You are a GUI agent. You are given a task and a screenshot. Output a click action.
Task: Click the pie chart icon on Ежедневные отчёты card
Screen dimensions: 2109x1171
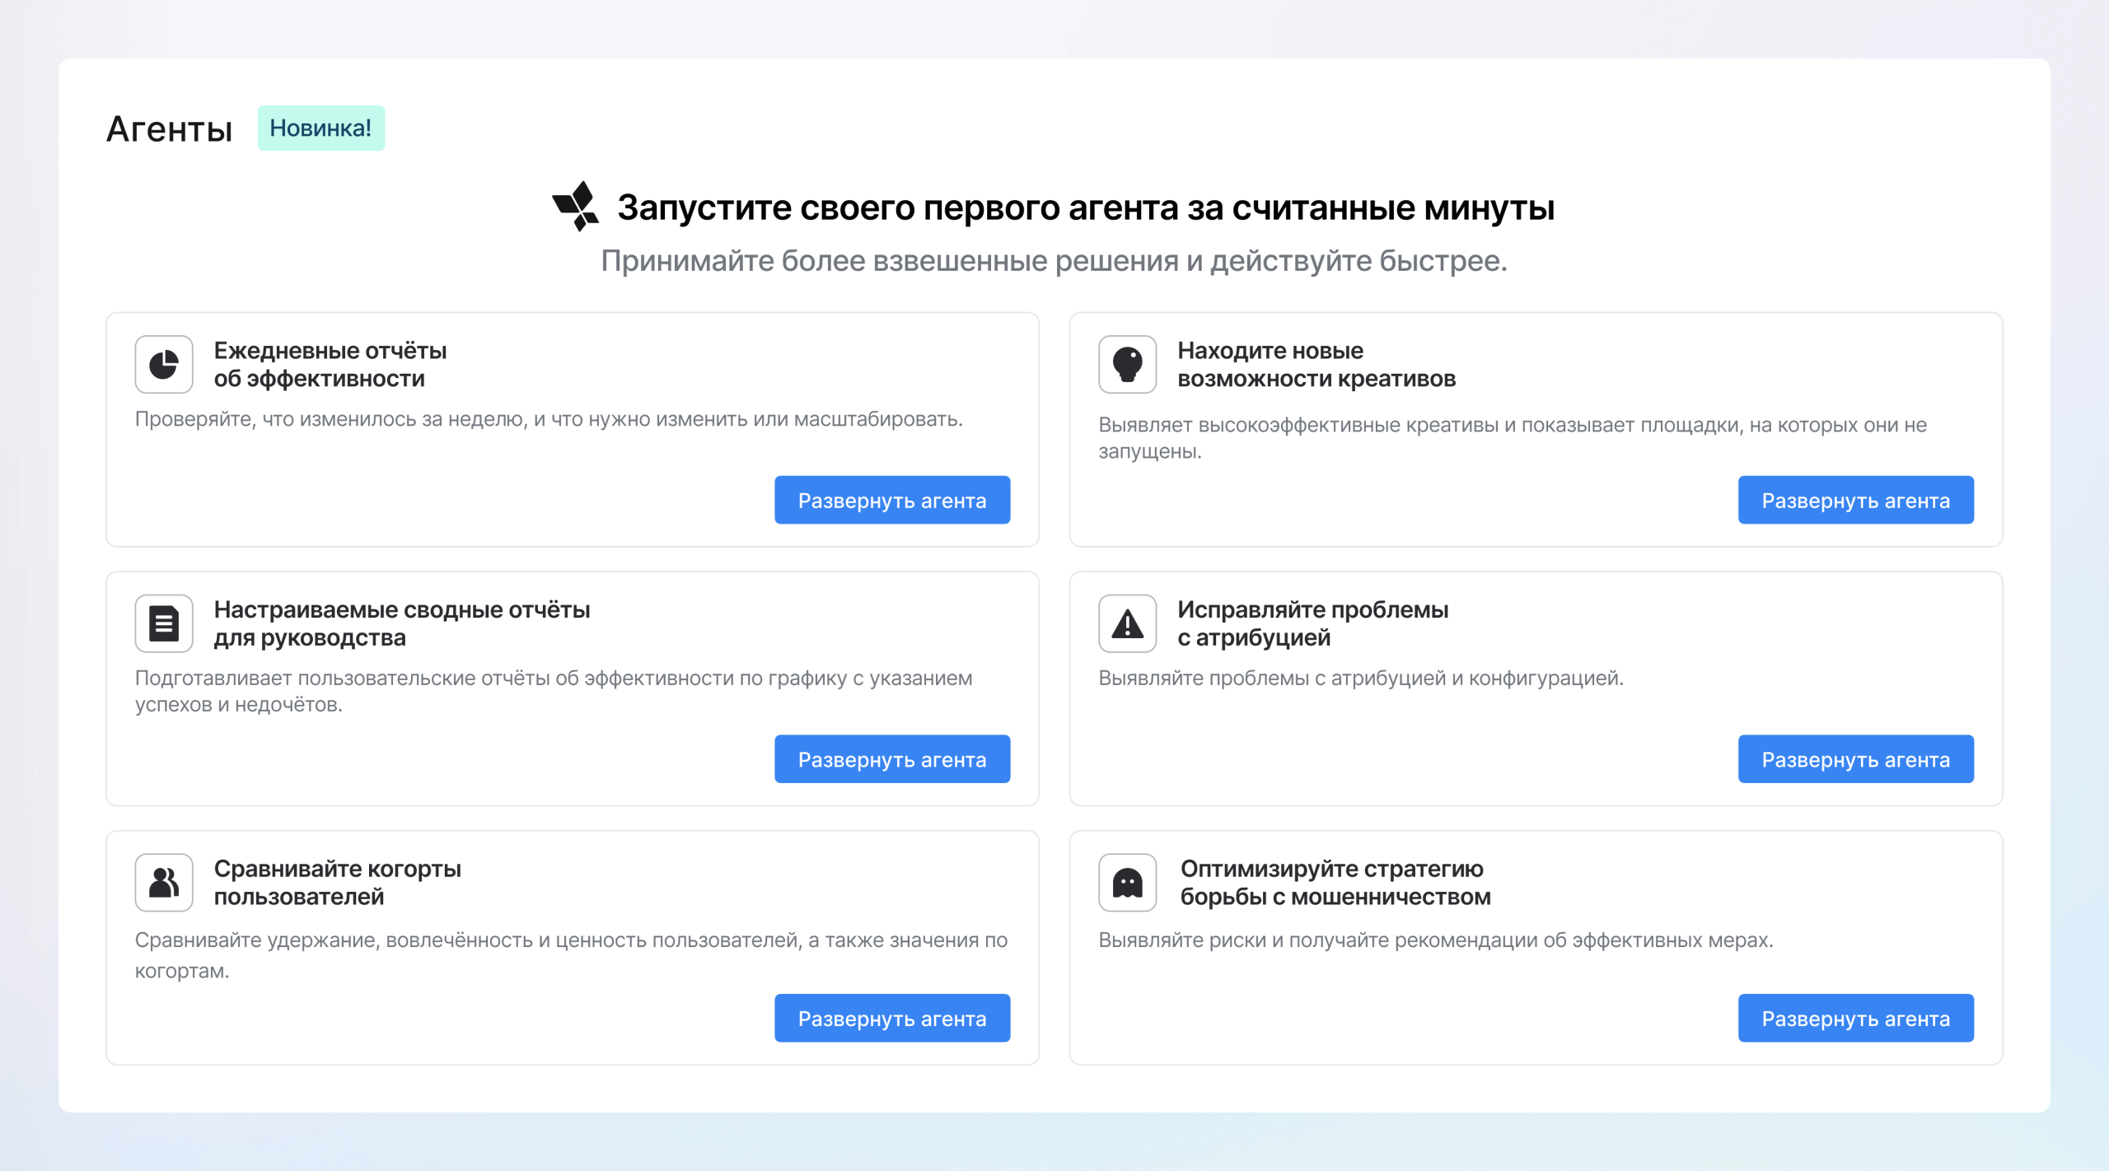[164, 363]
